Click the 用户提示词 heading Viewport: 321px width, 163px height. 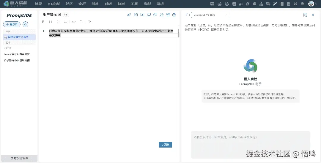pyautogui.click(x=52, y=15)
